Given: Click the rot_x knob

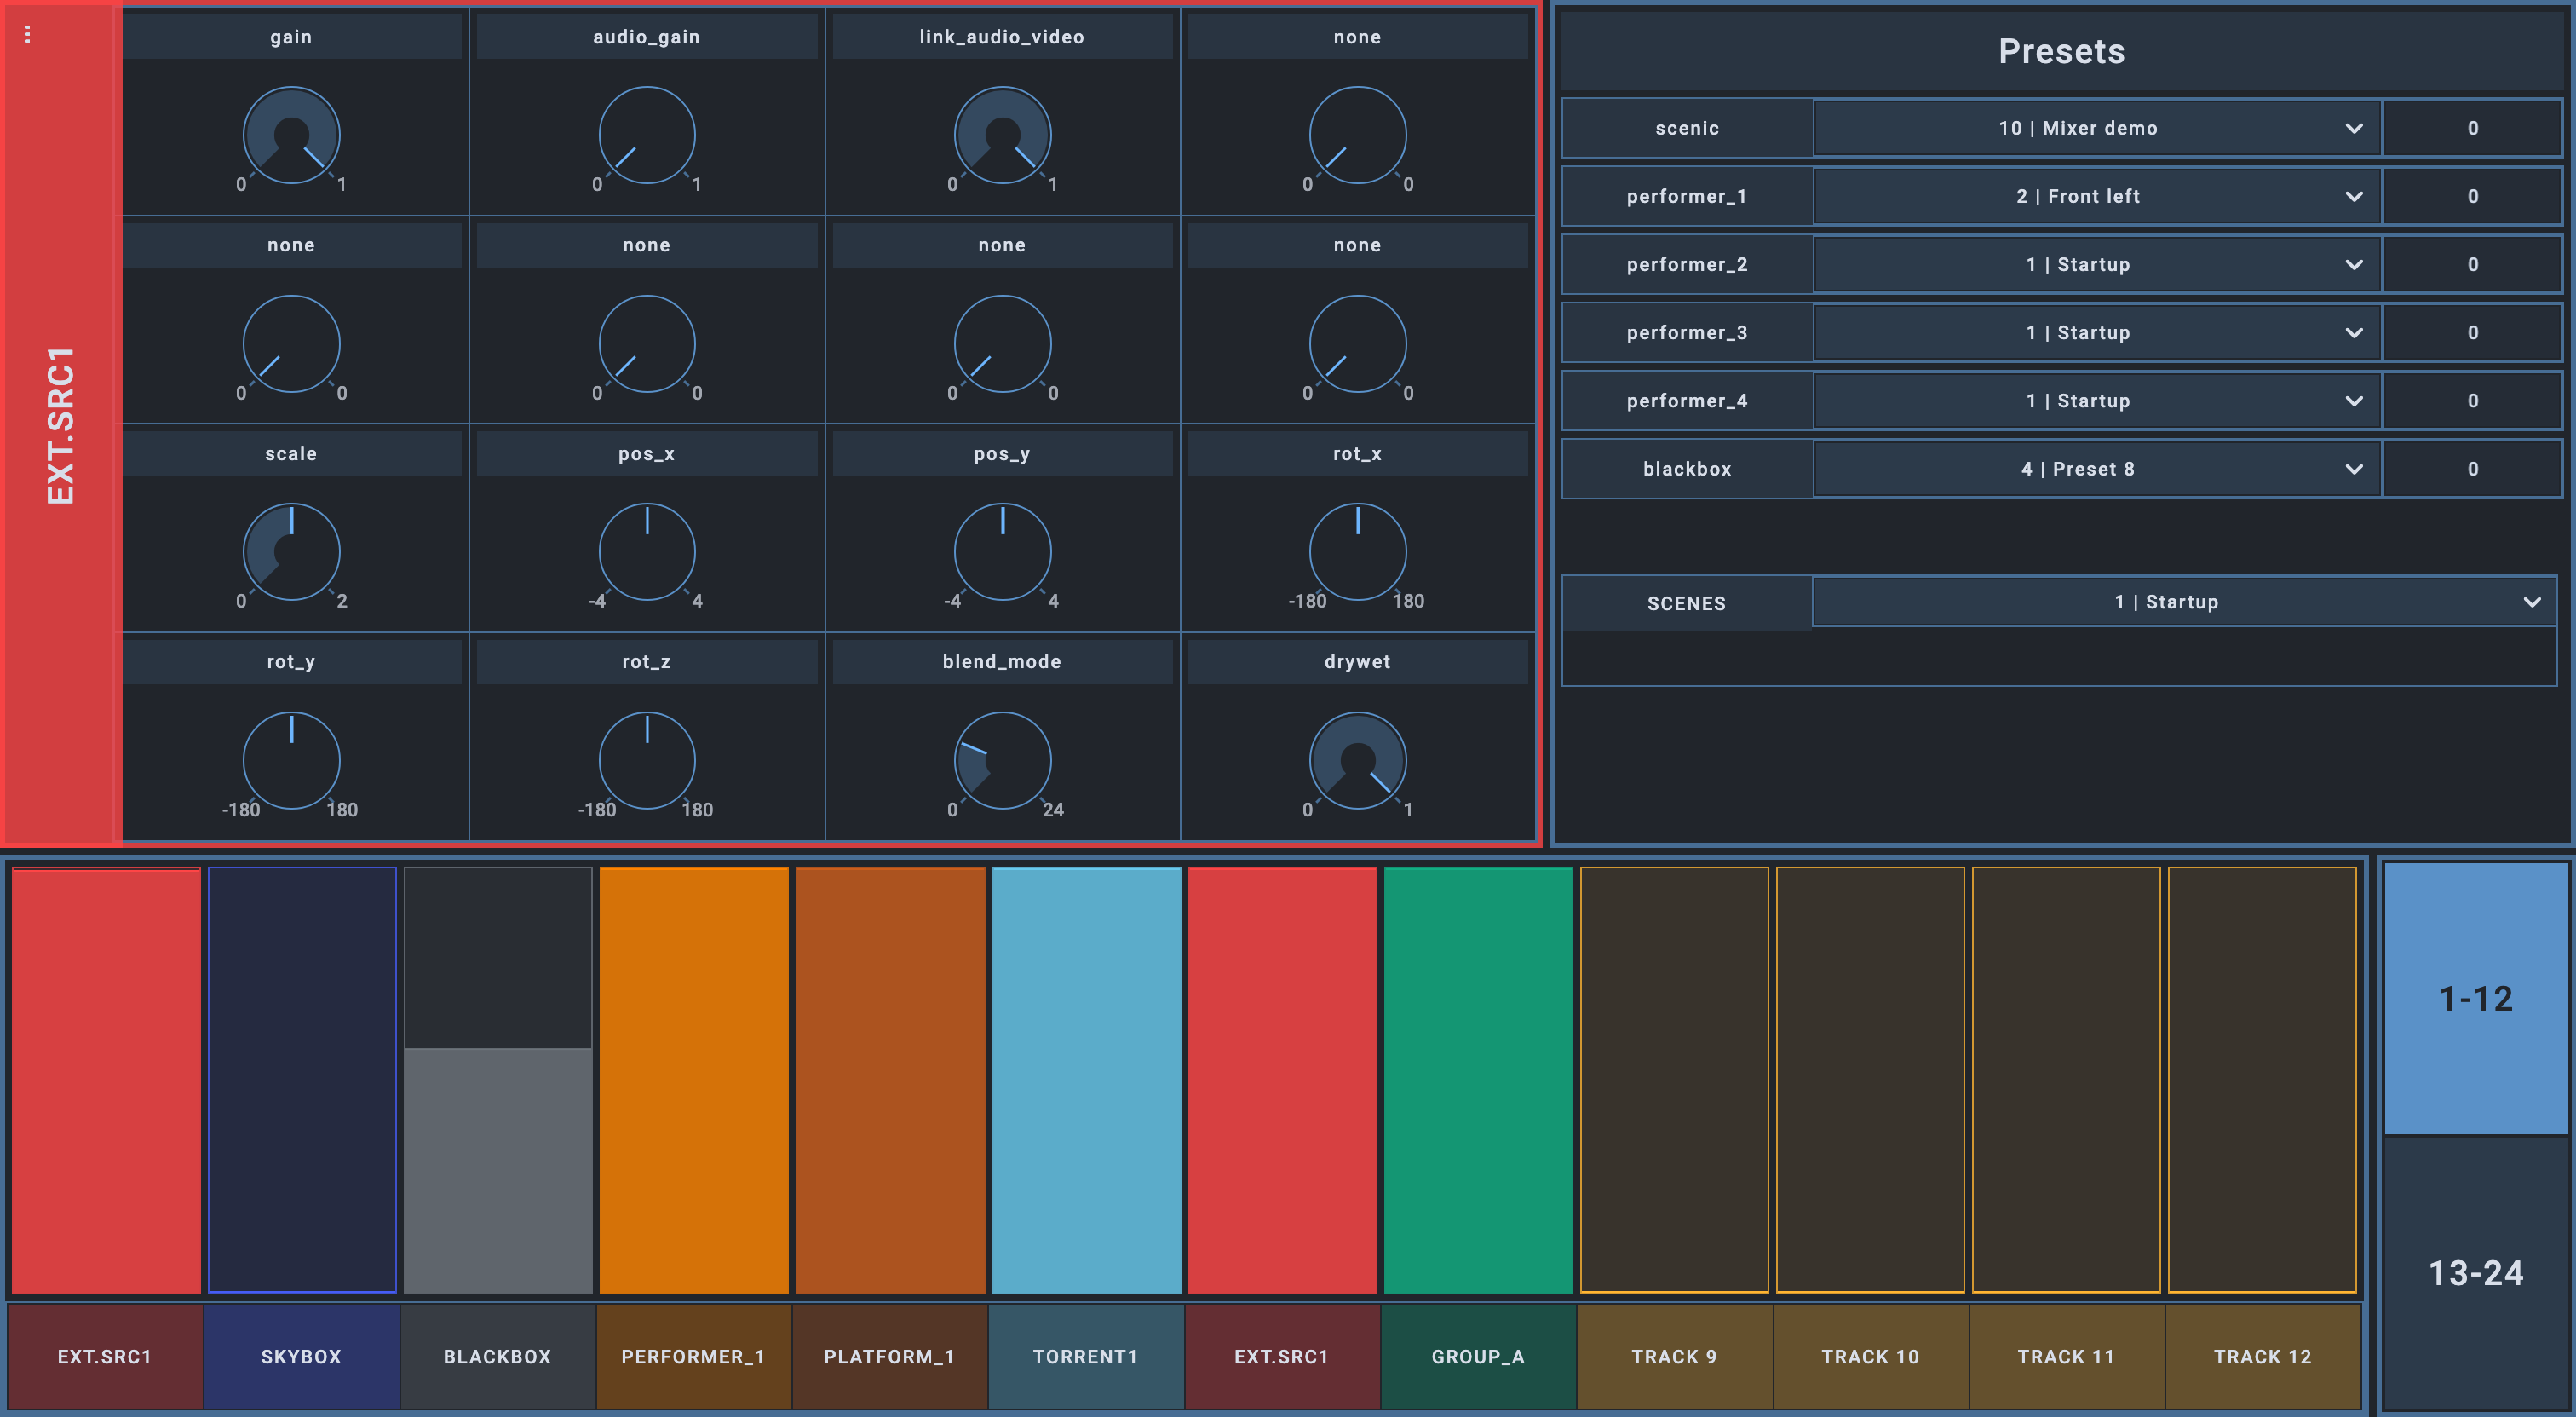Looking at the screenshot, I should tap(1357, 551).
